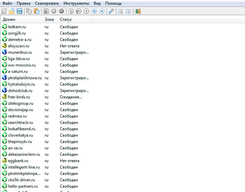The height and width of the screenshot is (192, 245).
Task: Switch to detailed list view icon
Action: coord(128,11)
